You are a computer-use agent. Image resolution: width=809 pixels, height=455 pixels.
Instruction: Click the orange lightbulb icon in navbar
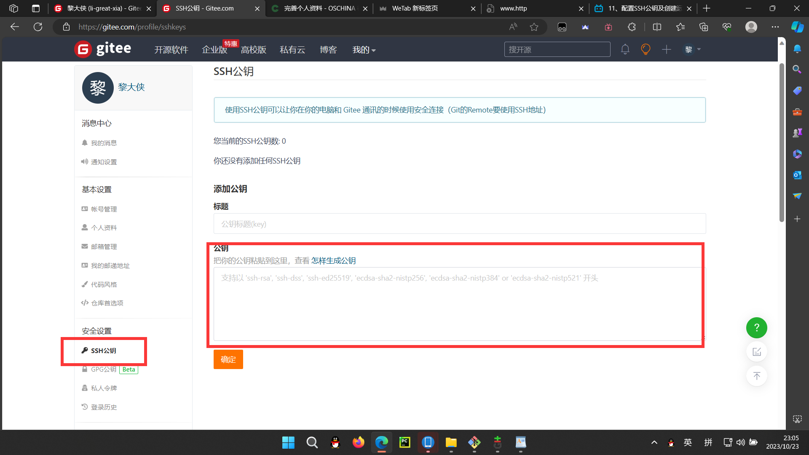pyautogui.click(x=646, y=49)
